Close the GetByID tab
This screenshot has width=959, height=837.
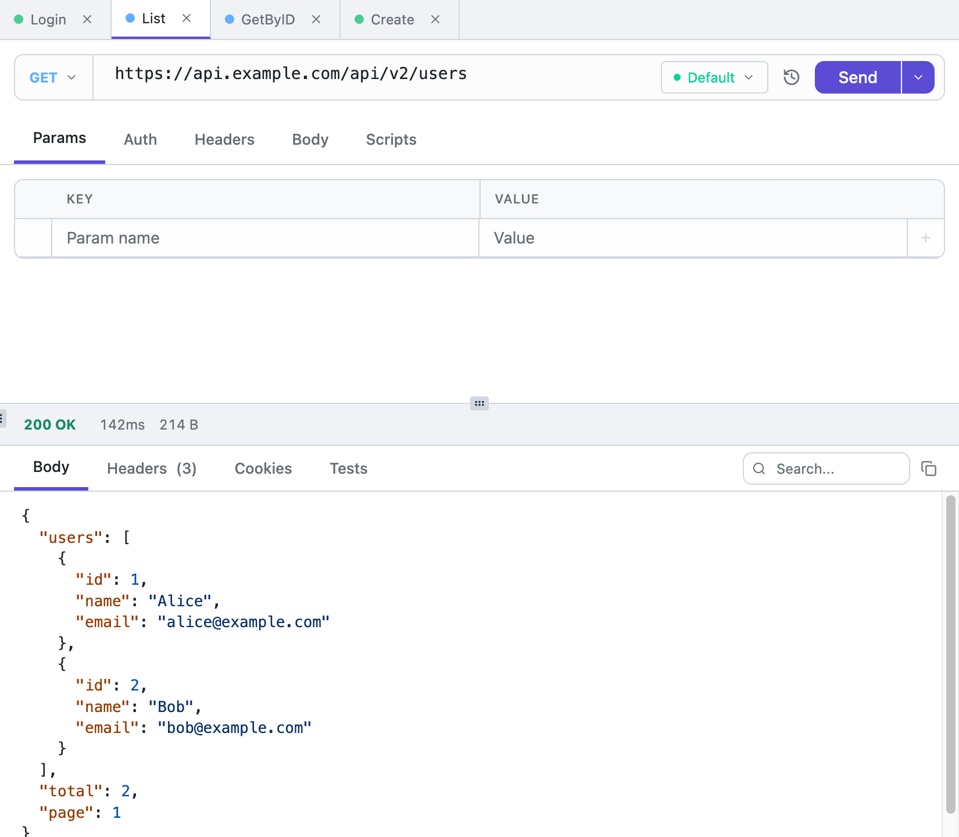pyautogui.click(x=316, y=19)
